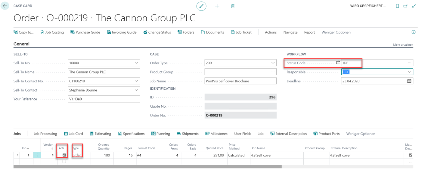Open the Report menu
This screenshot has height=176, width=425.
[309, 32]
